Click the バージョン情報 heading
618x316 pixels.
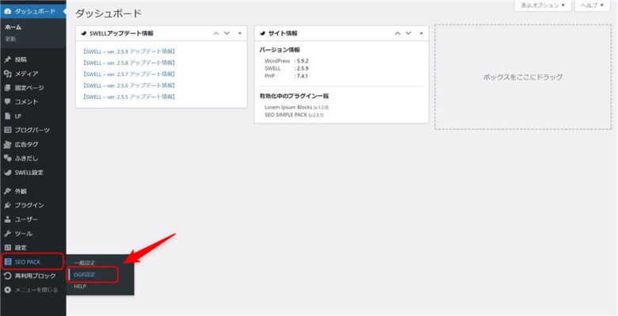click(x=280, y=50)
